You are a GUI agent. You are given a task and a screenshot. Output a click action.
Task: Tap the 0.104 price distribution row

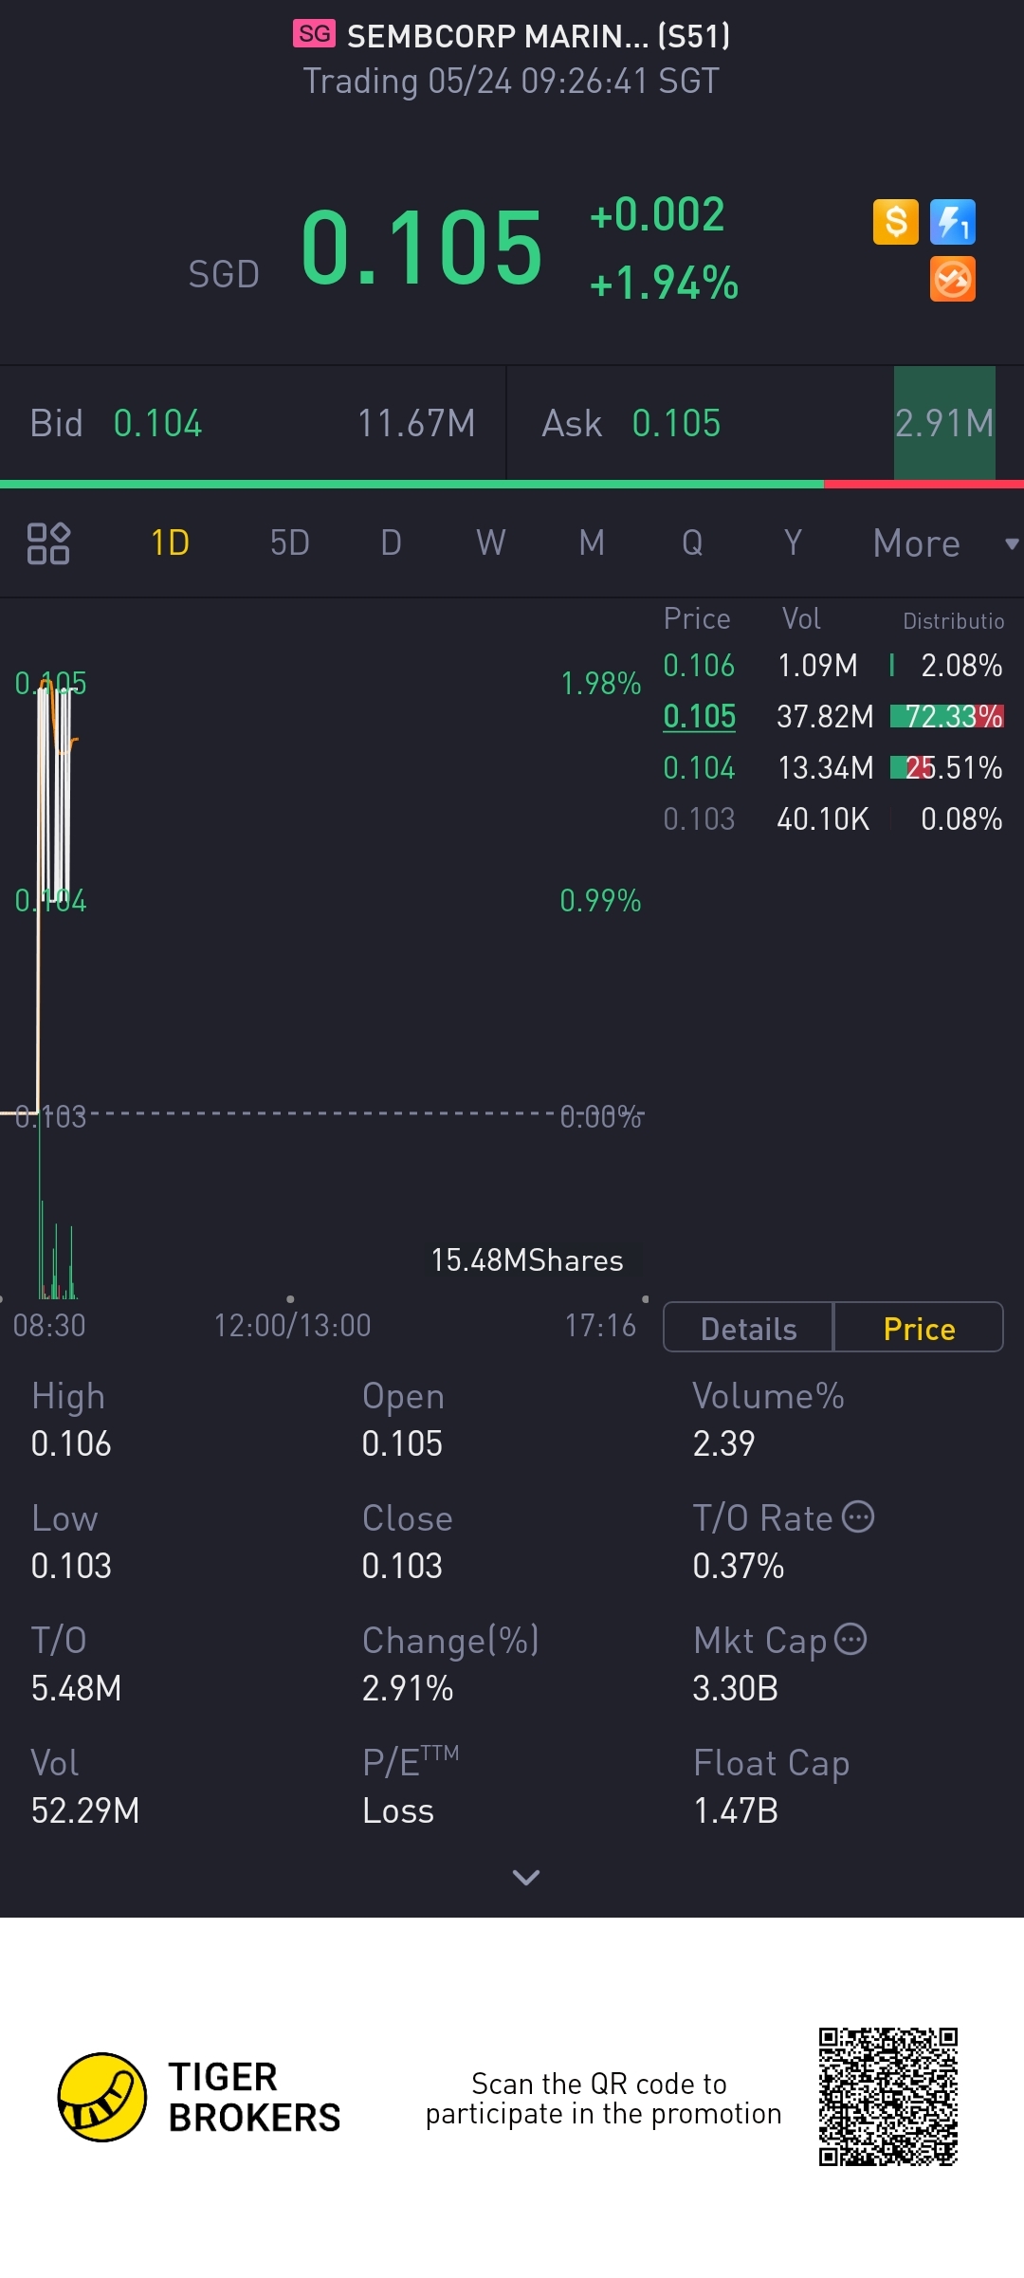(x=833, y=768)
